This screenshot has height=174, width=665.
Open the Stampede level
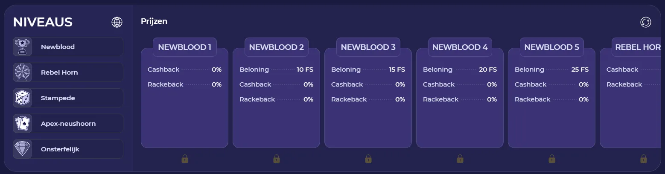click(x=77, y=98)
